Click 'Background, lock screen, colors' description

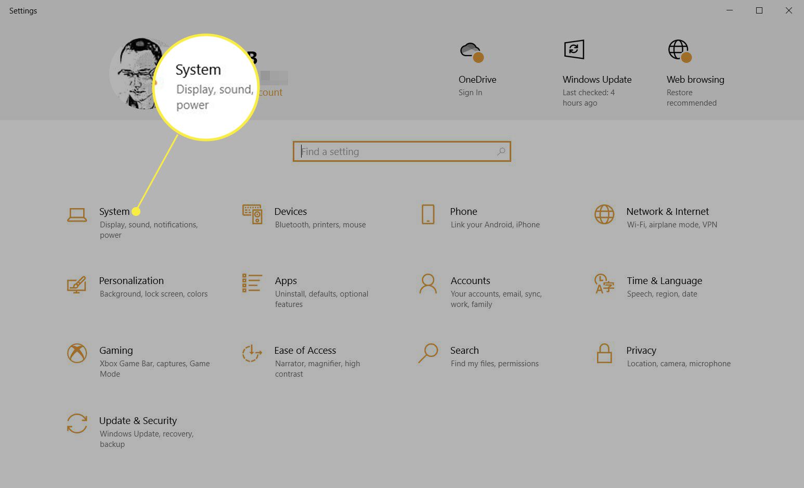153,294
